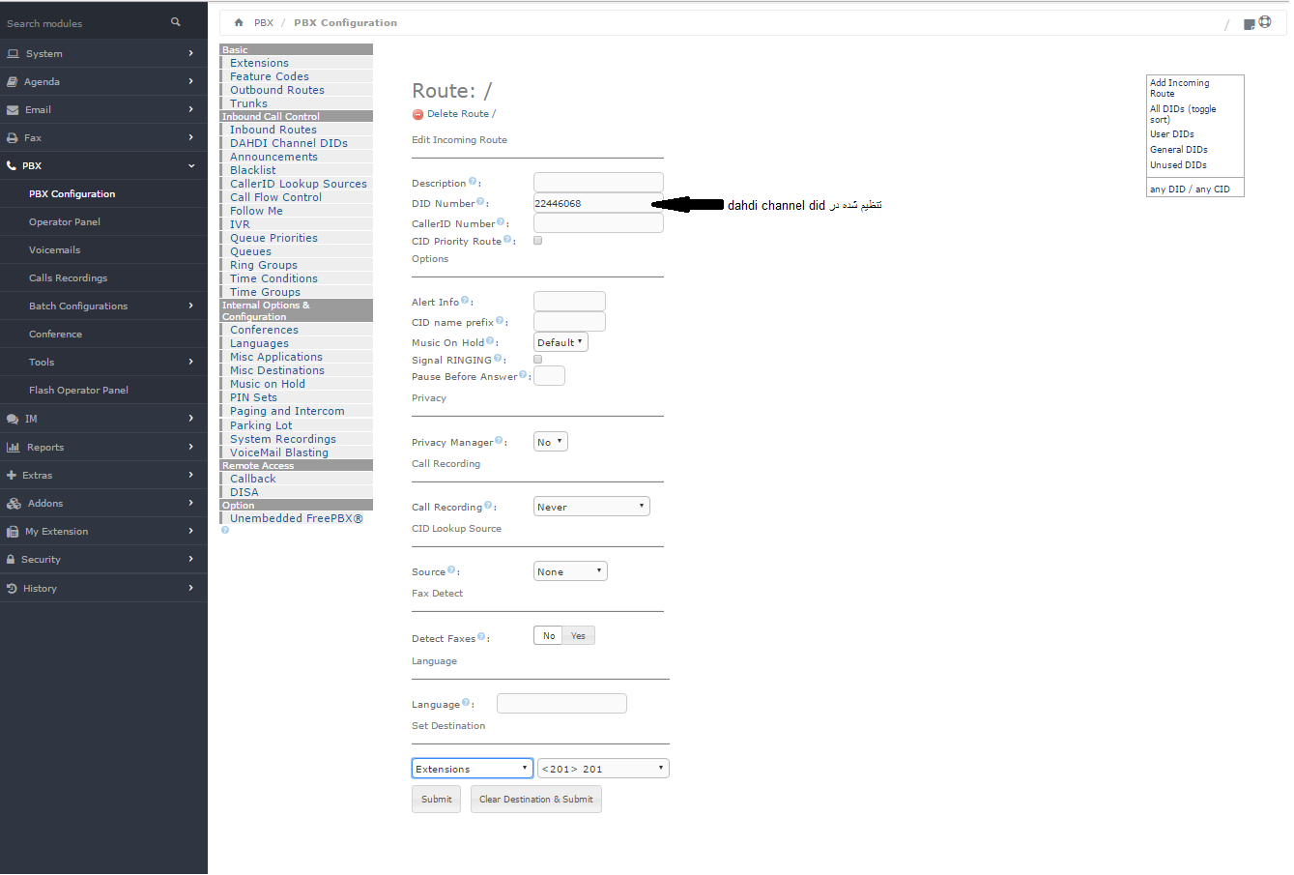
Task: Click help icon next to Alert Info
Action: point(465,300)
